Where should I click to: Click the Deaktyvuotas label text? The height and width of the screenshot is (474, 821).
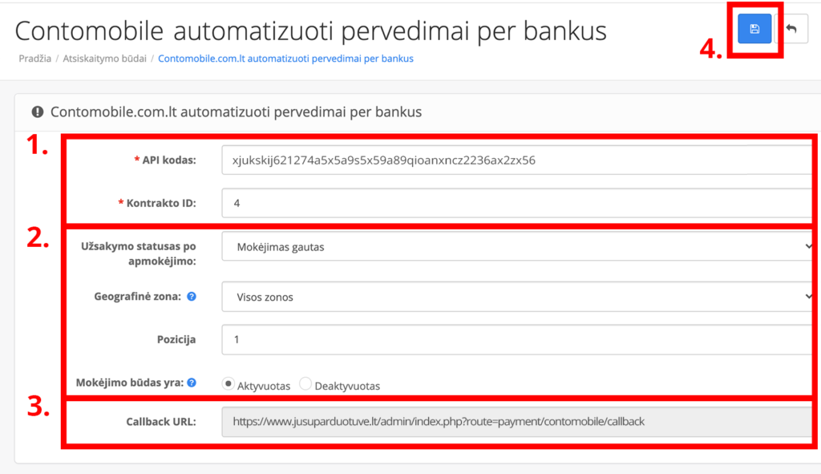(347, 386)
